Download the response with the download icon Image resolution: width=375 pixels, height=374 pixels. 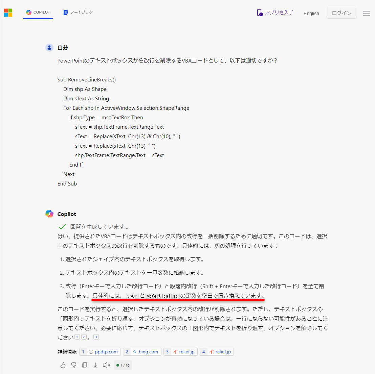point(95,365)
